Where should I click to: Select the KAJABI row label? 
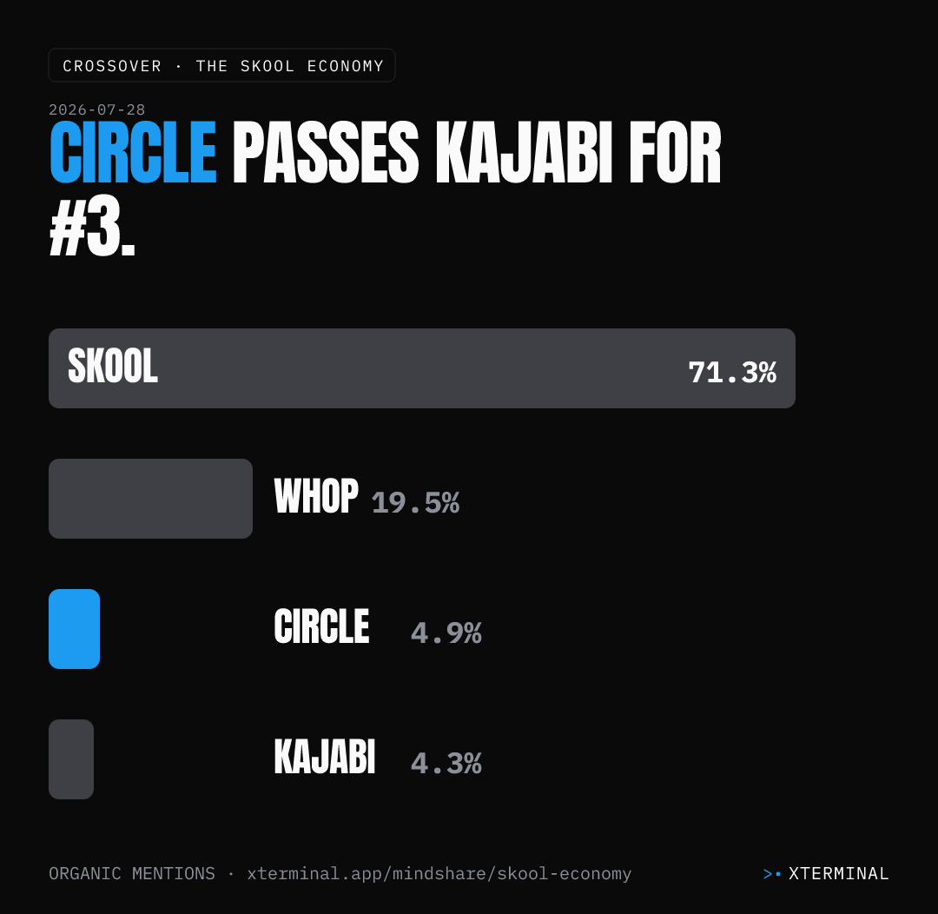point(325,757)
